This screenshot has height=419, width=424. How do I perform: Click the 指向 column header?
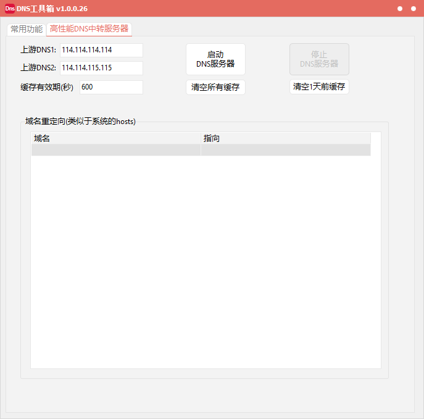[x=285, y=138]
